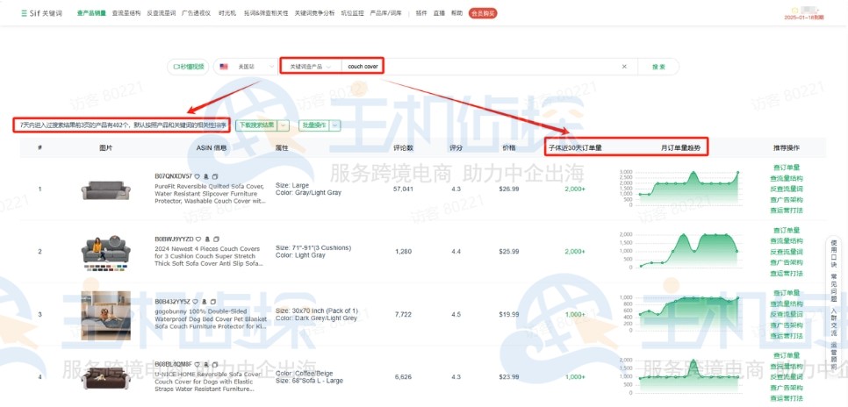848x407 pixels.
Task: Click 使用口诀 in the side panel
Action: tap(833, 253)
